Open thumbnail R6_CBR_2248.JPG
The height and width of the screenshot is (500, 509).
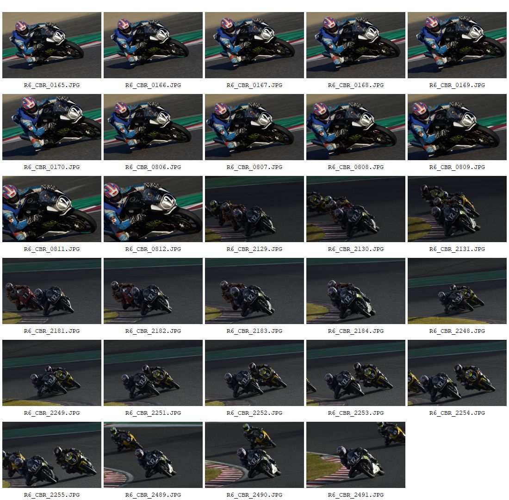[457, 291]
